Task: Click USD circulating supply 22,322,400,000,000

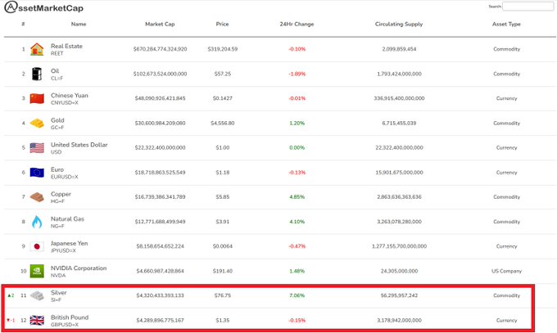Action: 399,148
